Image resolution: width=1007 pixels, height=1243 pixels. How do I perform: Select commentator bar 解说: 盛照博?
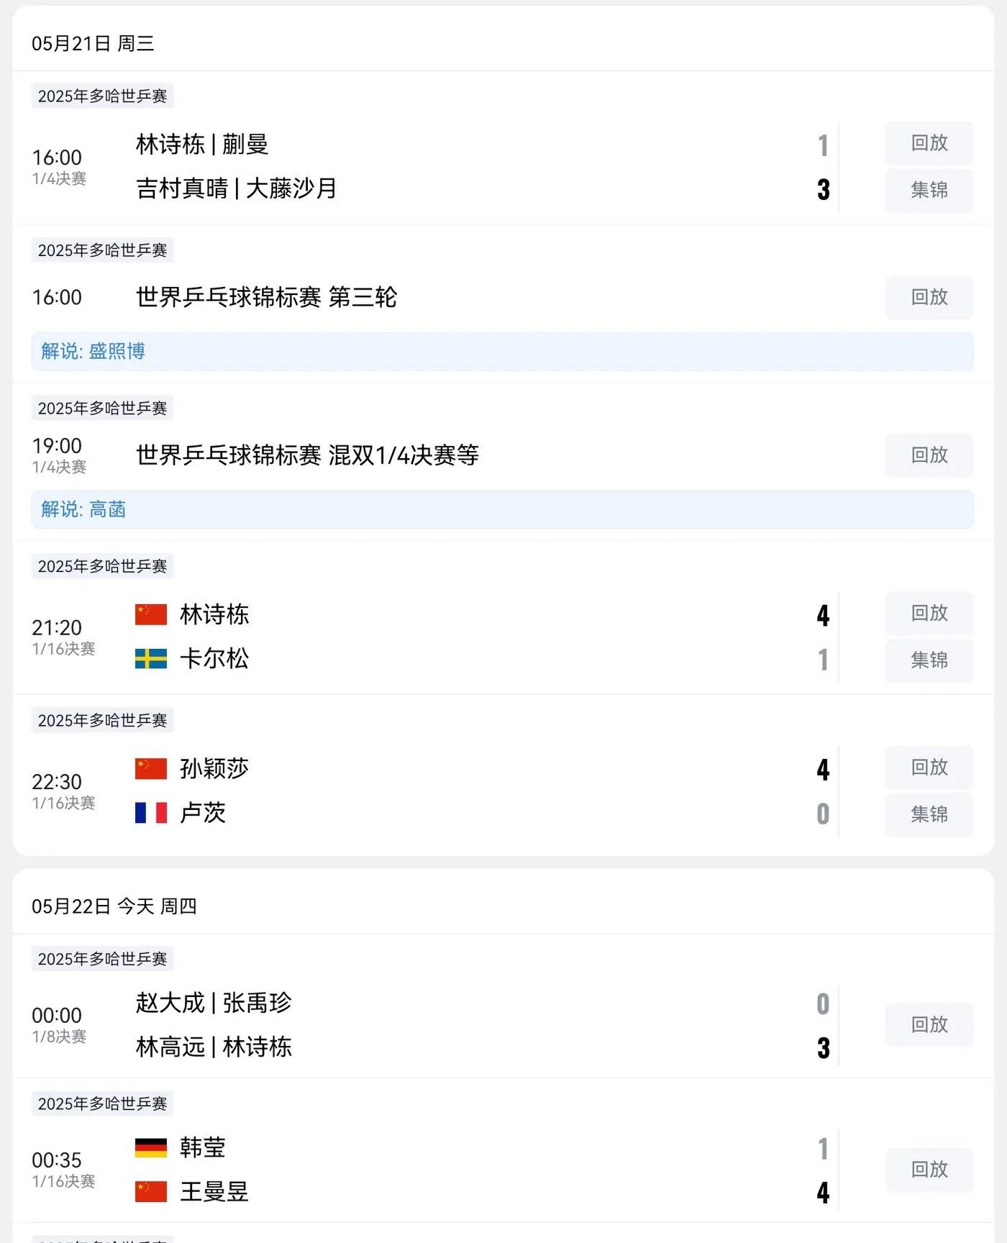click(502, 351)
